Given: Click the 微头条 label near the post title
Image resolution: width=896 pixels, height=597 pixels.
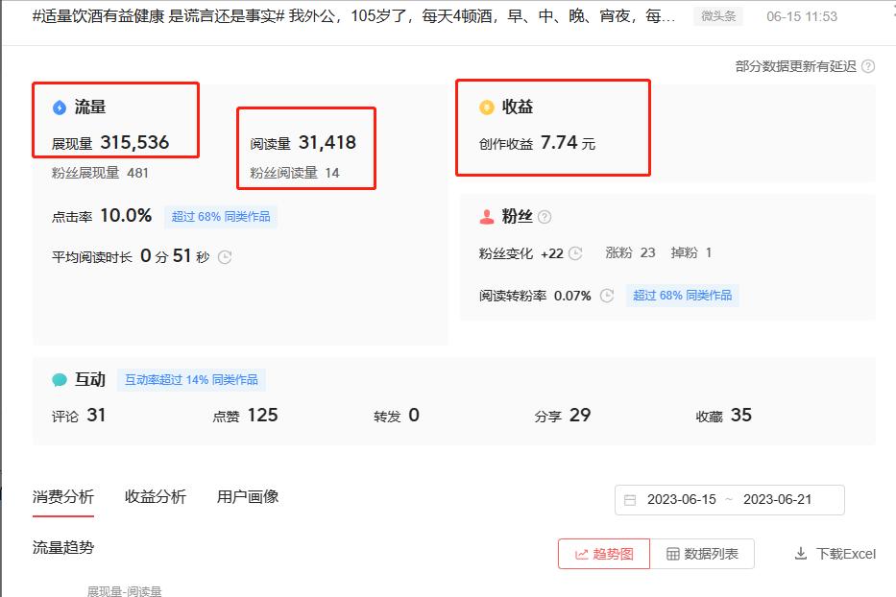Looking at the screenshot, I should click(x=717, y=15).
